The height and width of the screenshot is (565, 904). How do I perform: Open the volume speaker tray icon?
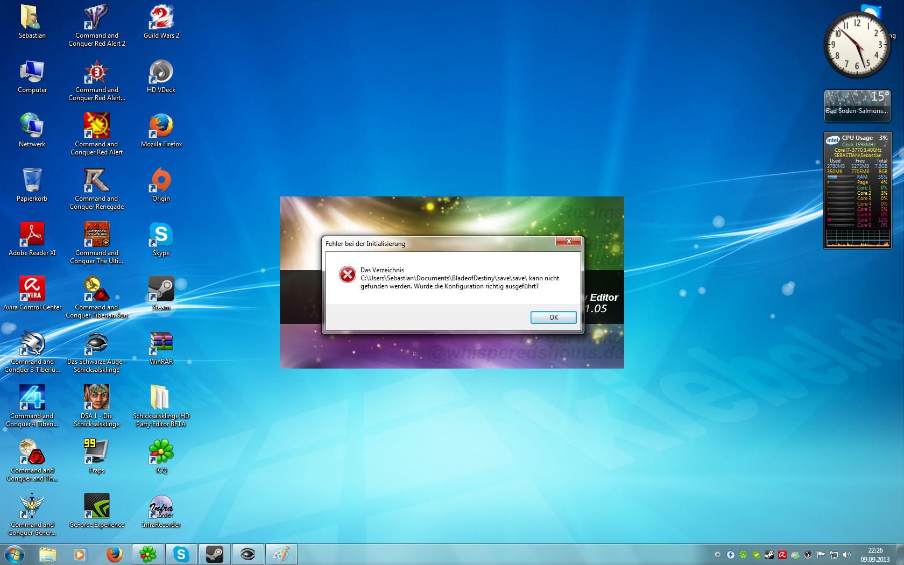(x=847, y=555)
